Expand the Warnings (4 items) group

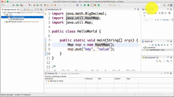(46, 81)
